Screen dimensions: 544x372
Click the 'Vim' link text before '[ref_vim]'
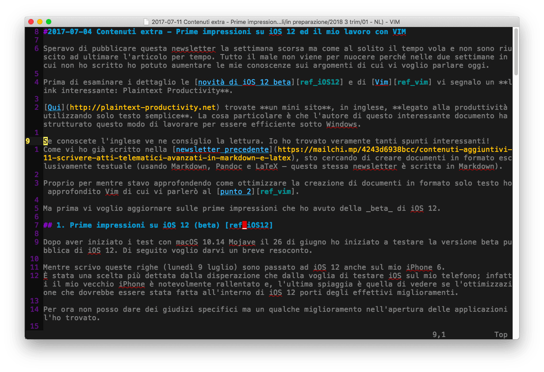(x=382, y=82)
